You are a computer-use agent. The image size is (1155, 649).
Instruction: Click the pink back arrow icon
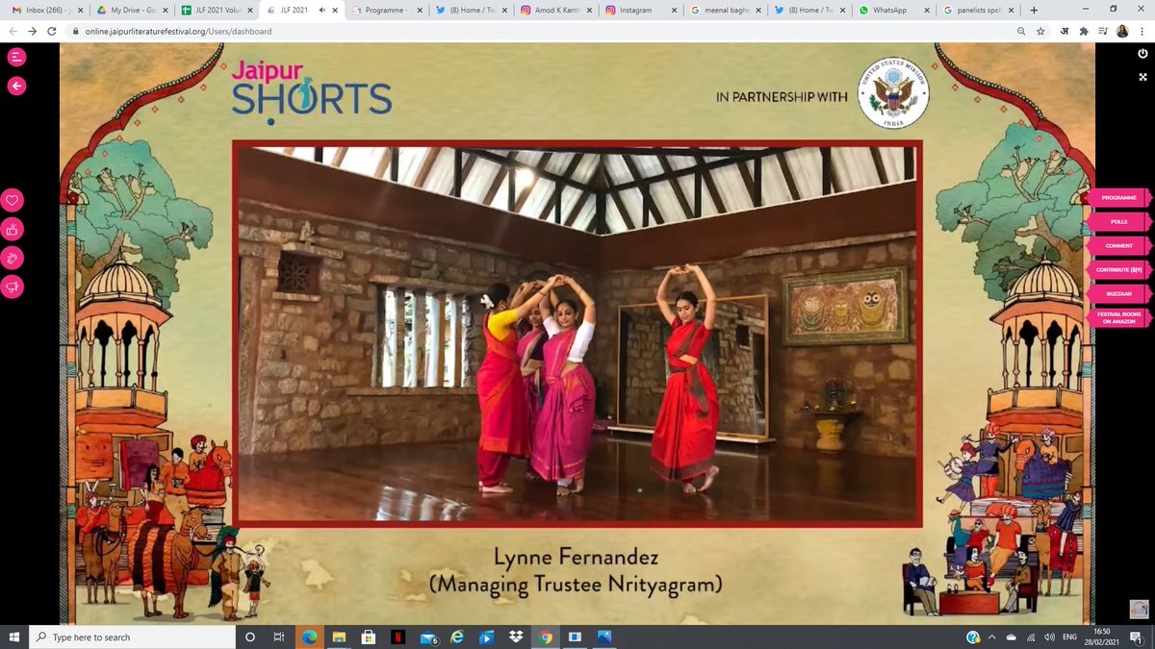tap(15, 86)
